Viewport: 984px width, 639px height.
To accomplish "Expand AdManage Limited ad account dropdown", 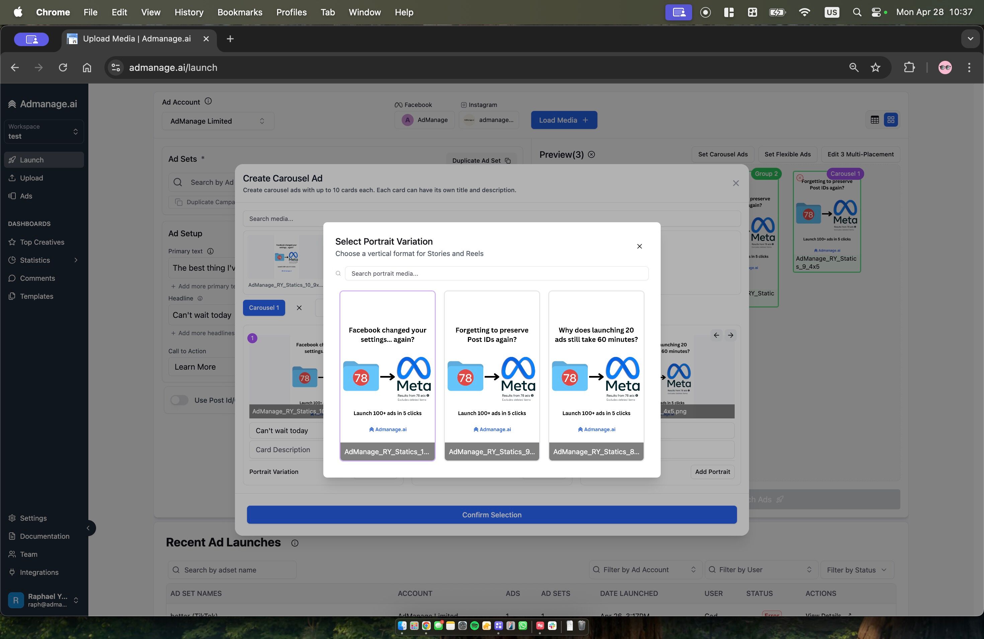I will [x=218, y=121].
